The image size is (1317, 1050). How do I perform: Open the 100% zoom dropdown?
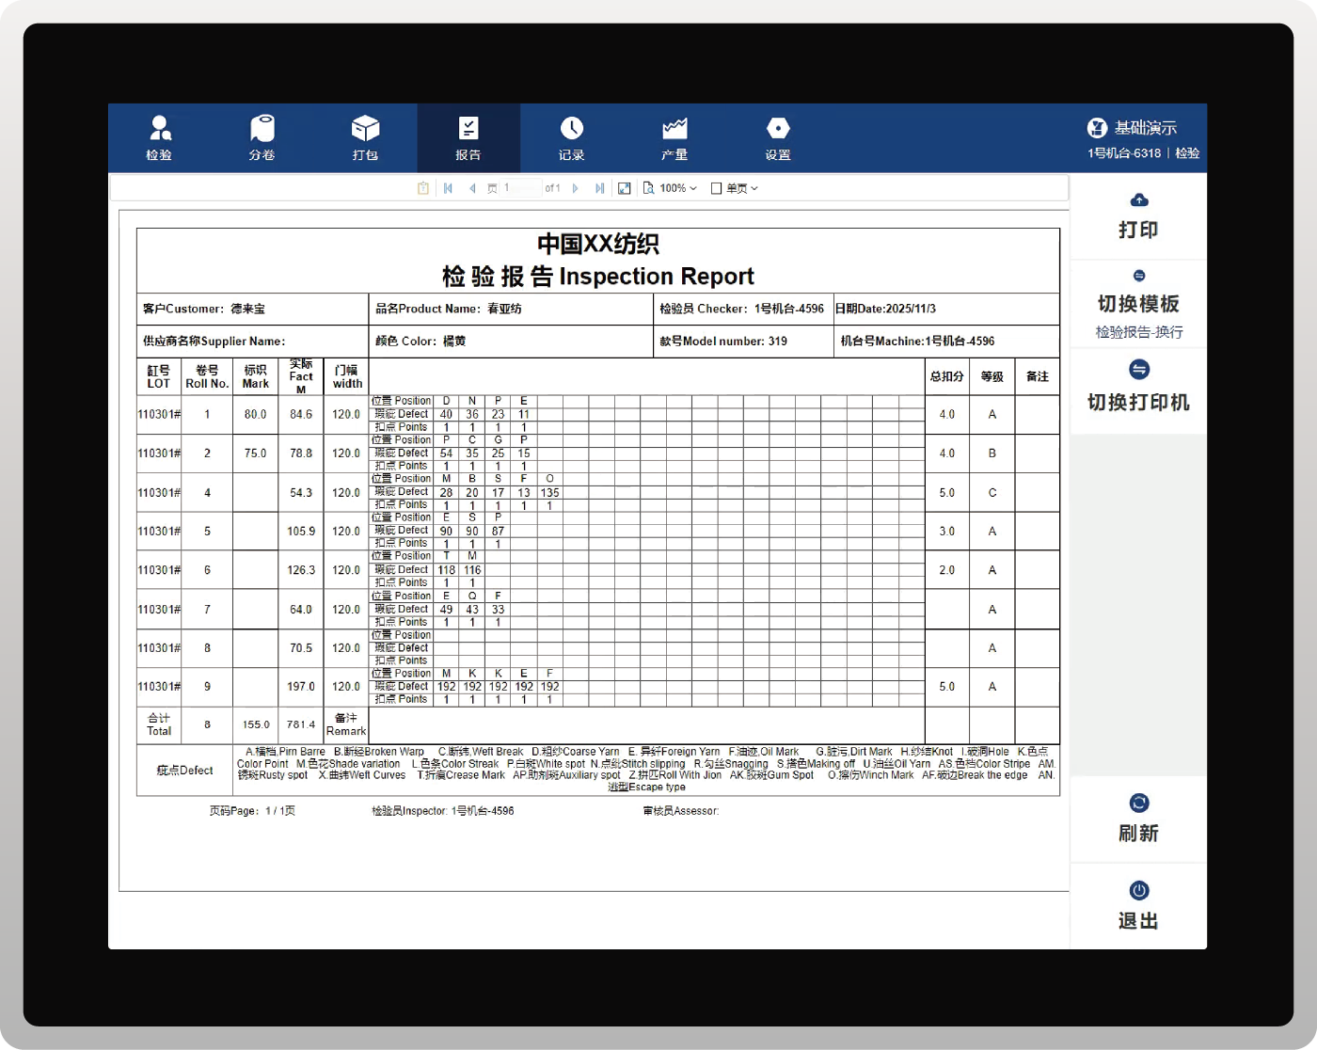point(678,188)
